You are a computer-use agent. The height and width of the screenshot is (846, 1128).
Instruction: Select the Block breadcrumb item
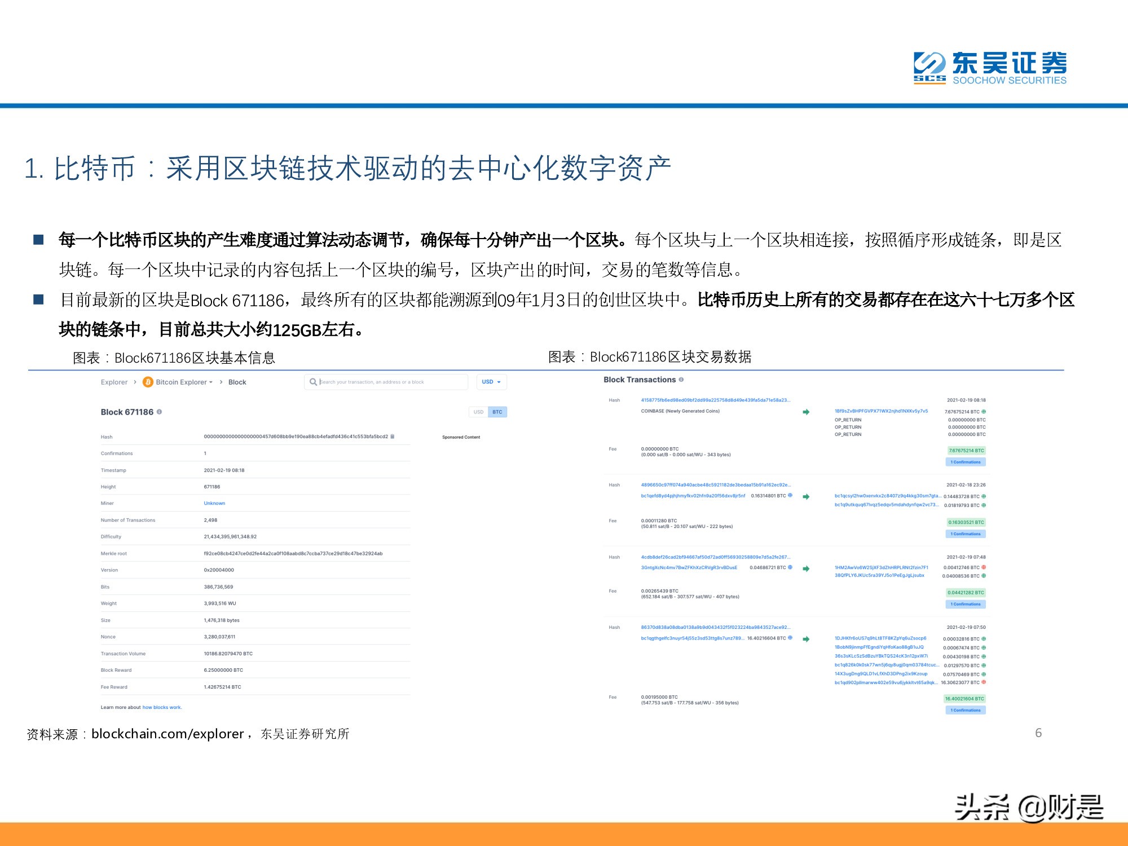pyautogui.click(x=237, y=382)
